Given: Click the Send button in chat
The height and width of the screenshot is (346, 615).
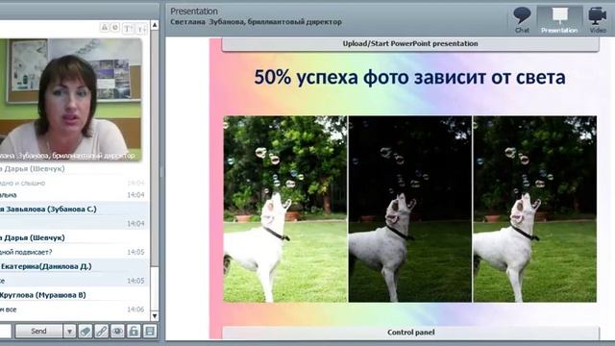Looking at the screenshot, I should [x=38, y=331].
